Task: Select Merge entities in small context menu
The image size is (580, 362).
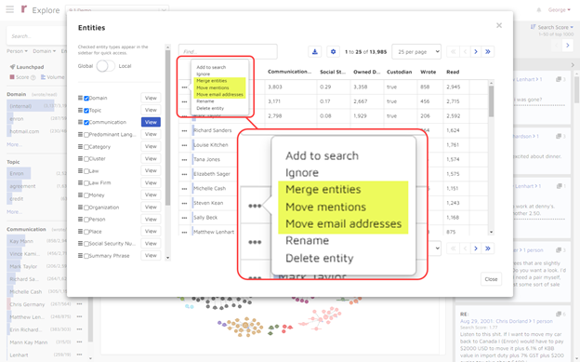Action: pyautogui.click(x=212, y=81)
